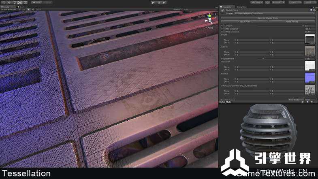Open the Collab dropdown
Viewport: 318px width, 179px height.
(x=257, y=3)
